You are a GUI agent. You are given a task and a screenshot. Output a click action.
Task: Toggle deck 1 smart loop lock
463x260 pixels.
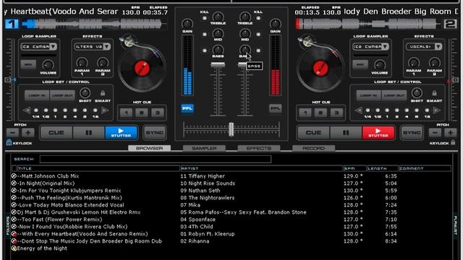coord(103,93)
